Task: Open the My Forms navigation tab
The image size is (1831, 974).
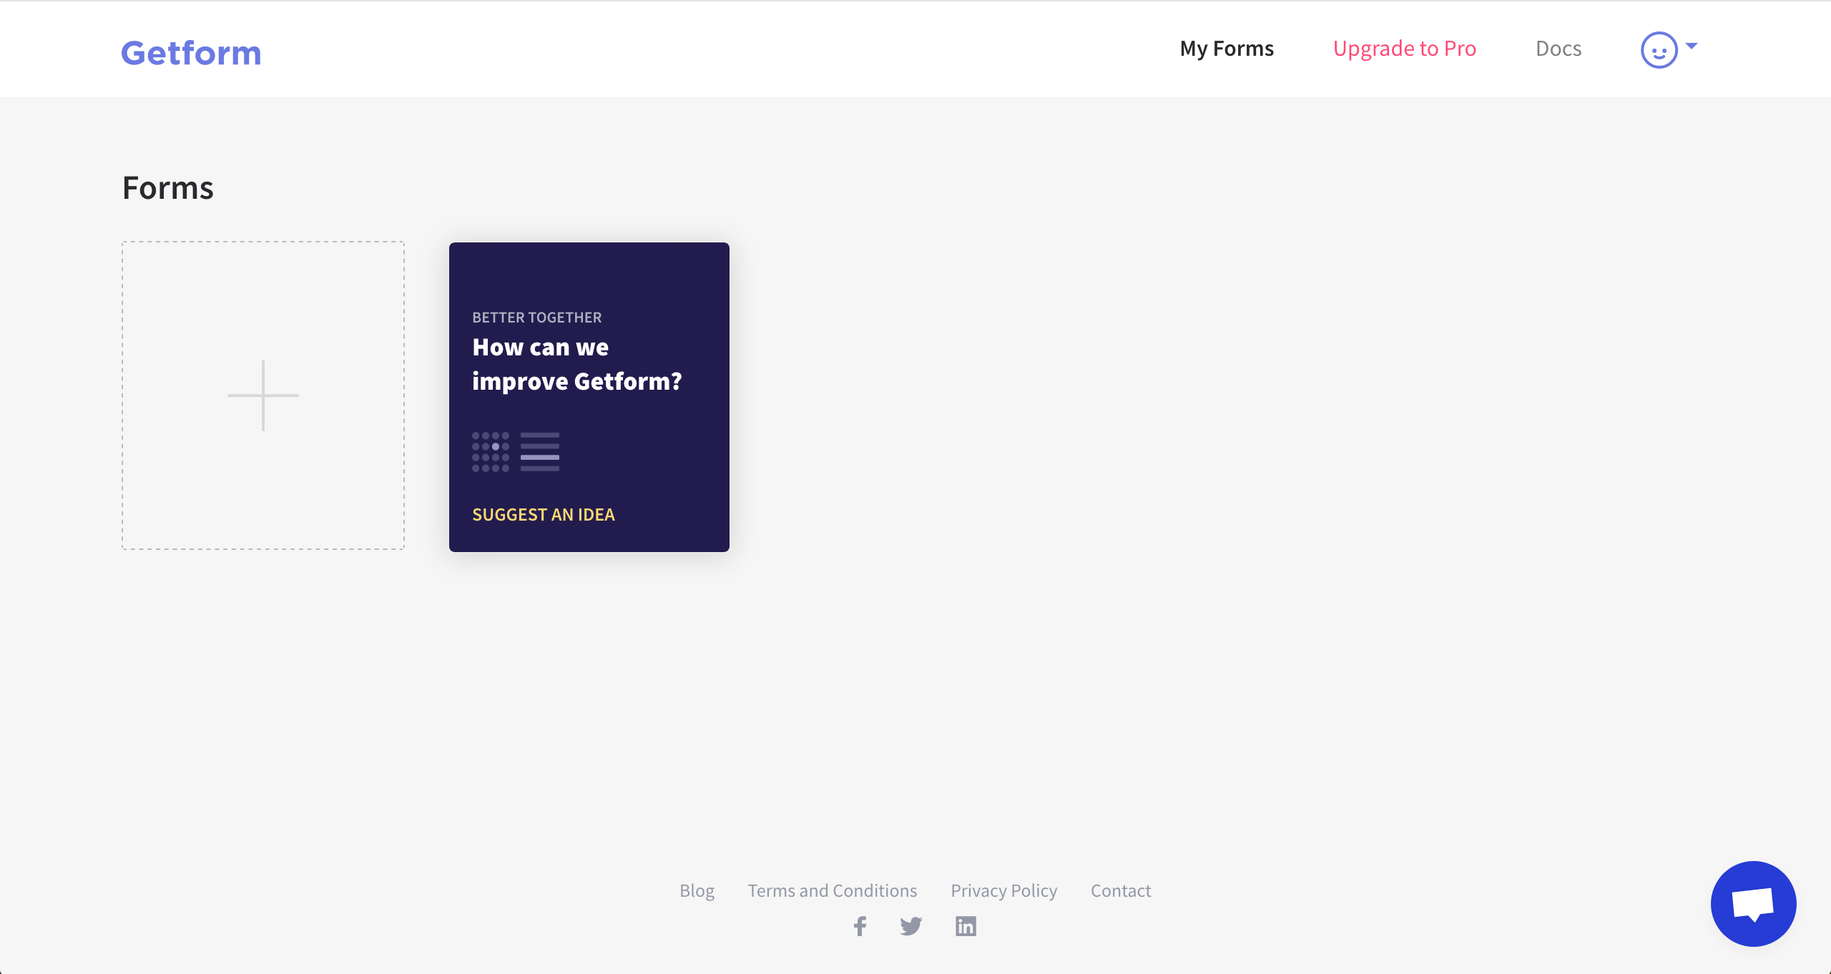Action: (x=1228, y=49)
